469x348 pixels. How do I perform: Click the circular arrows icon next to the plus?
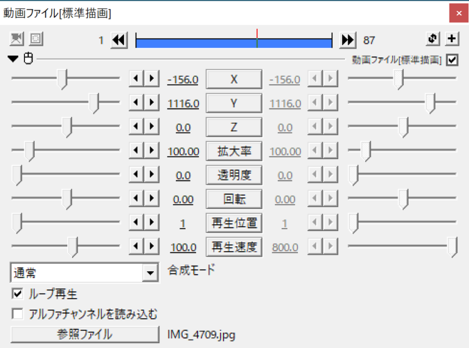click(x=433, y=40)
